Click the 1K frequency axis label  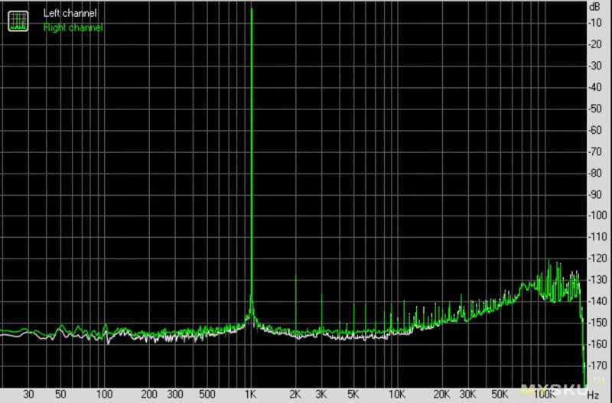[x=251, y=395]
